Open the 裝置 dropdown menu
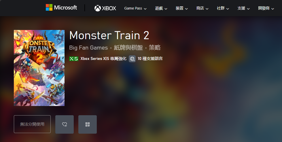This screenshot has height=142, width=282. click(x=182, y=8)
